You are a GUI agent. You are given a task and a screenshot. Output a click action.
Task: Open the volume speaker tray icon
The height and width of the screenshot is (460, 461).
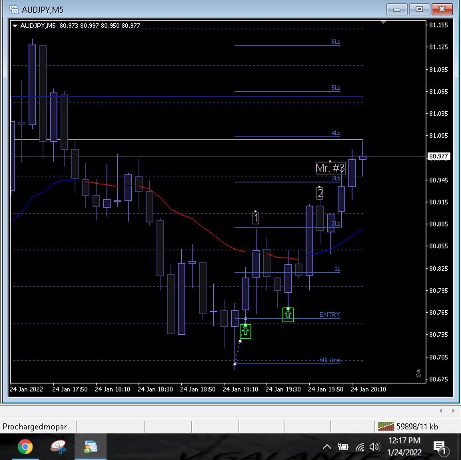pyautogui.click(x=374, y=447)
